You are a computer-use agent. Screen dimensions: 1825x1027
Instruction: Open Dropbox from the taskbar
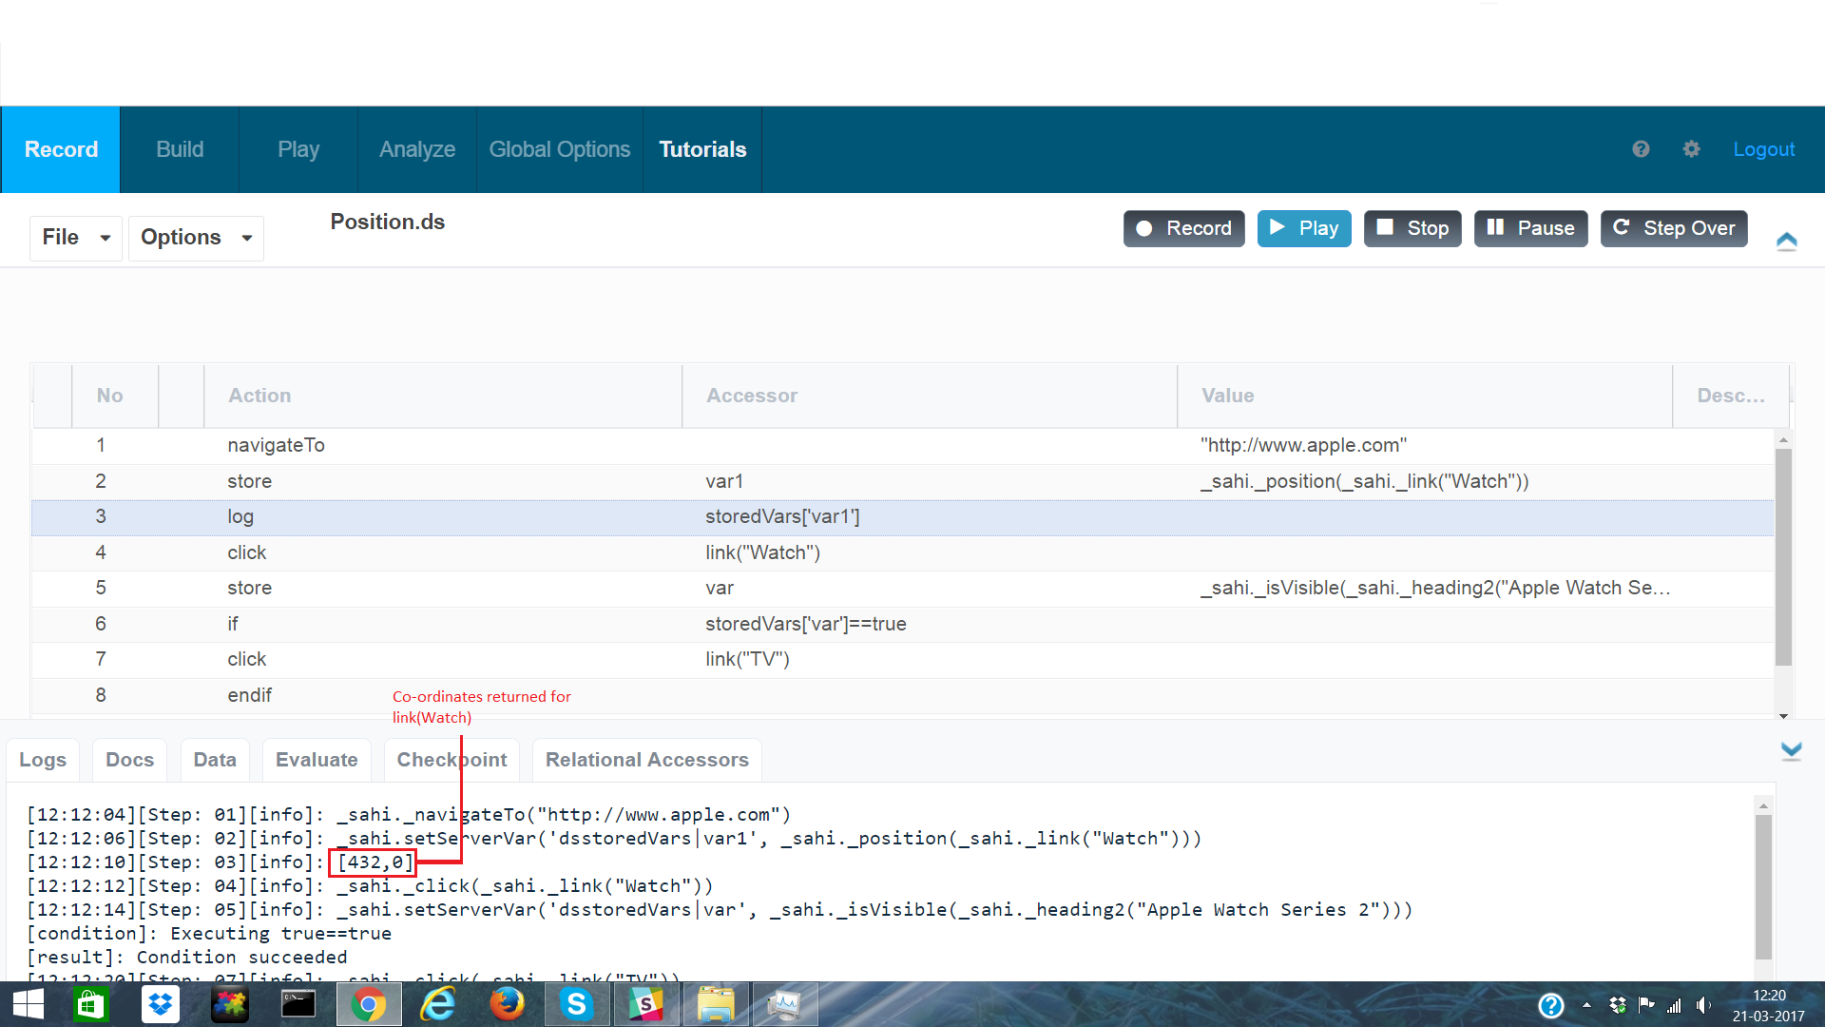point(161,1004)
